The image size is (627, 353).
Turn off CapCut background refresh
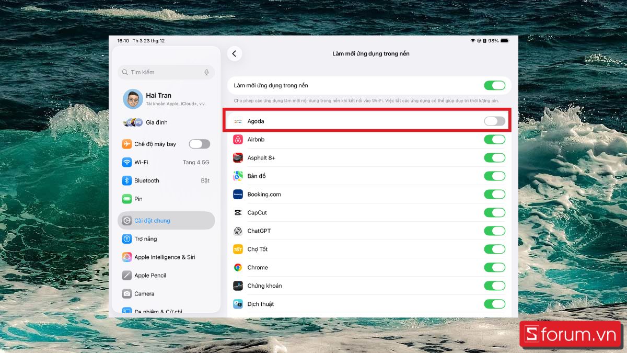click(x=495, y=213)
